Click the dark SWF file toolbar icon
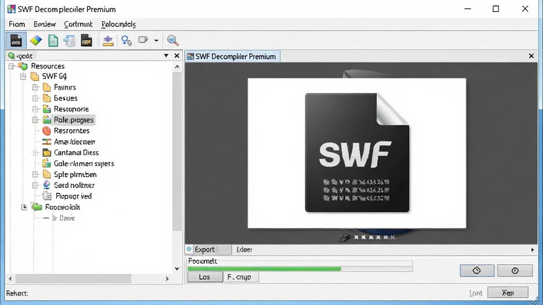Viewport: 543px width, 305px height. coord(16,40)
